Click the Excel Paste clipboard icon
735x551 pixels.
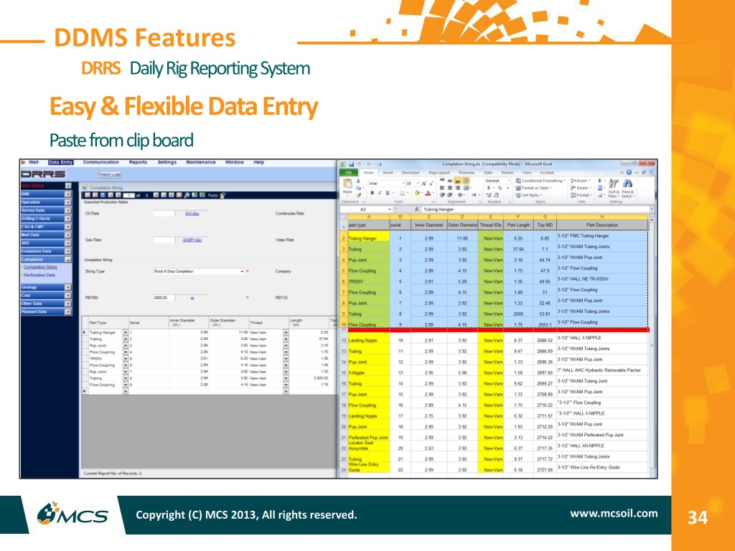pos(347,183)
